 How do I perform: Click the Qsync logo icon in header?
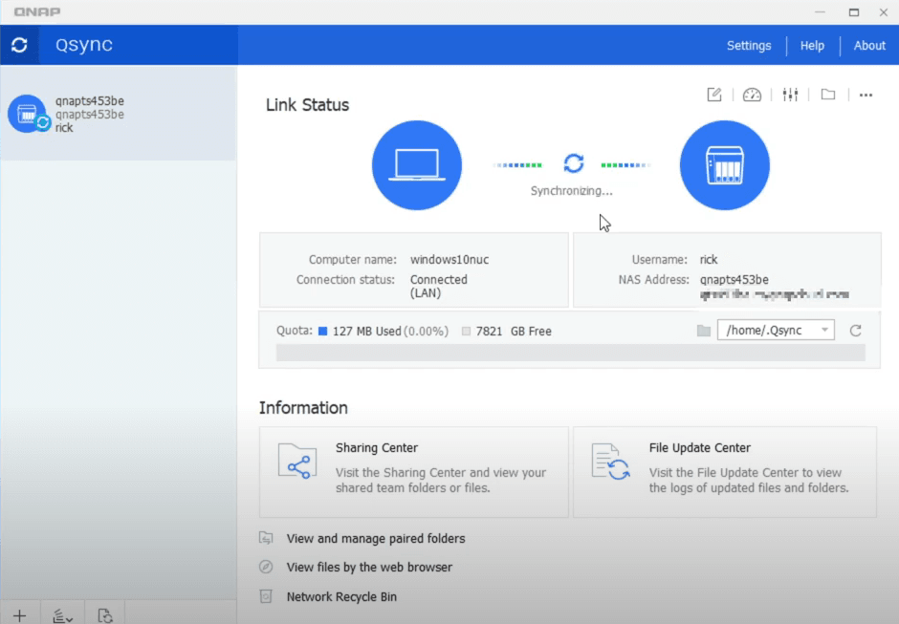click(19, 45)
